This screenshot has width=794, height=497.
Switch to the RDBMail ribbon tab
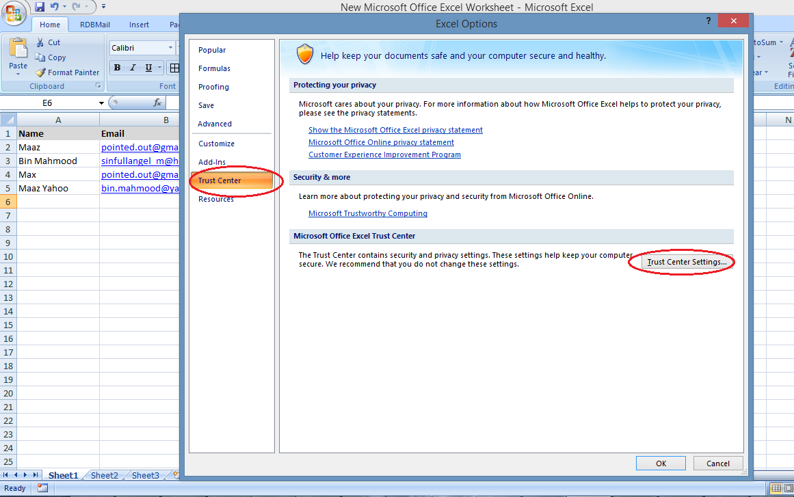94,25
